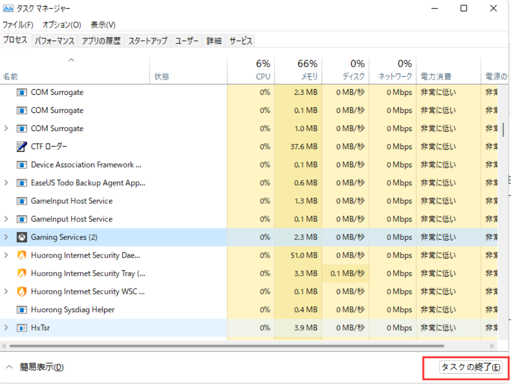Click the Gaming Services Xbox icon
511x387 pixels.
(x=22, y=237)
